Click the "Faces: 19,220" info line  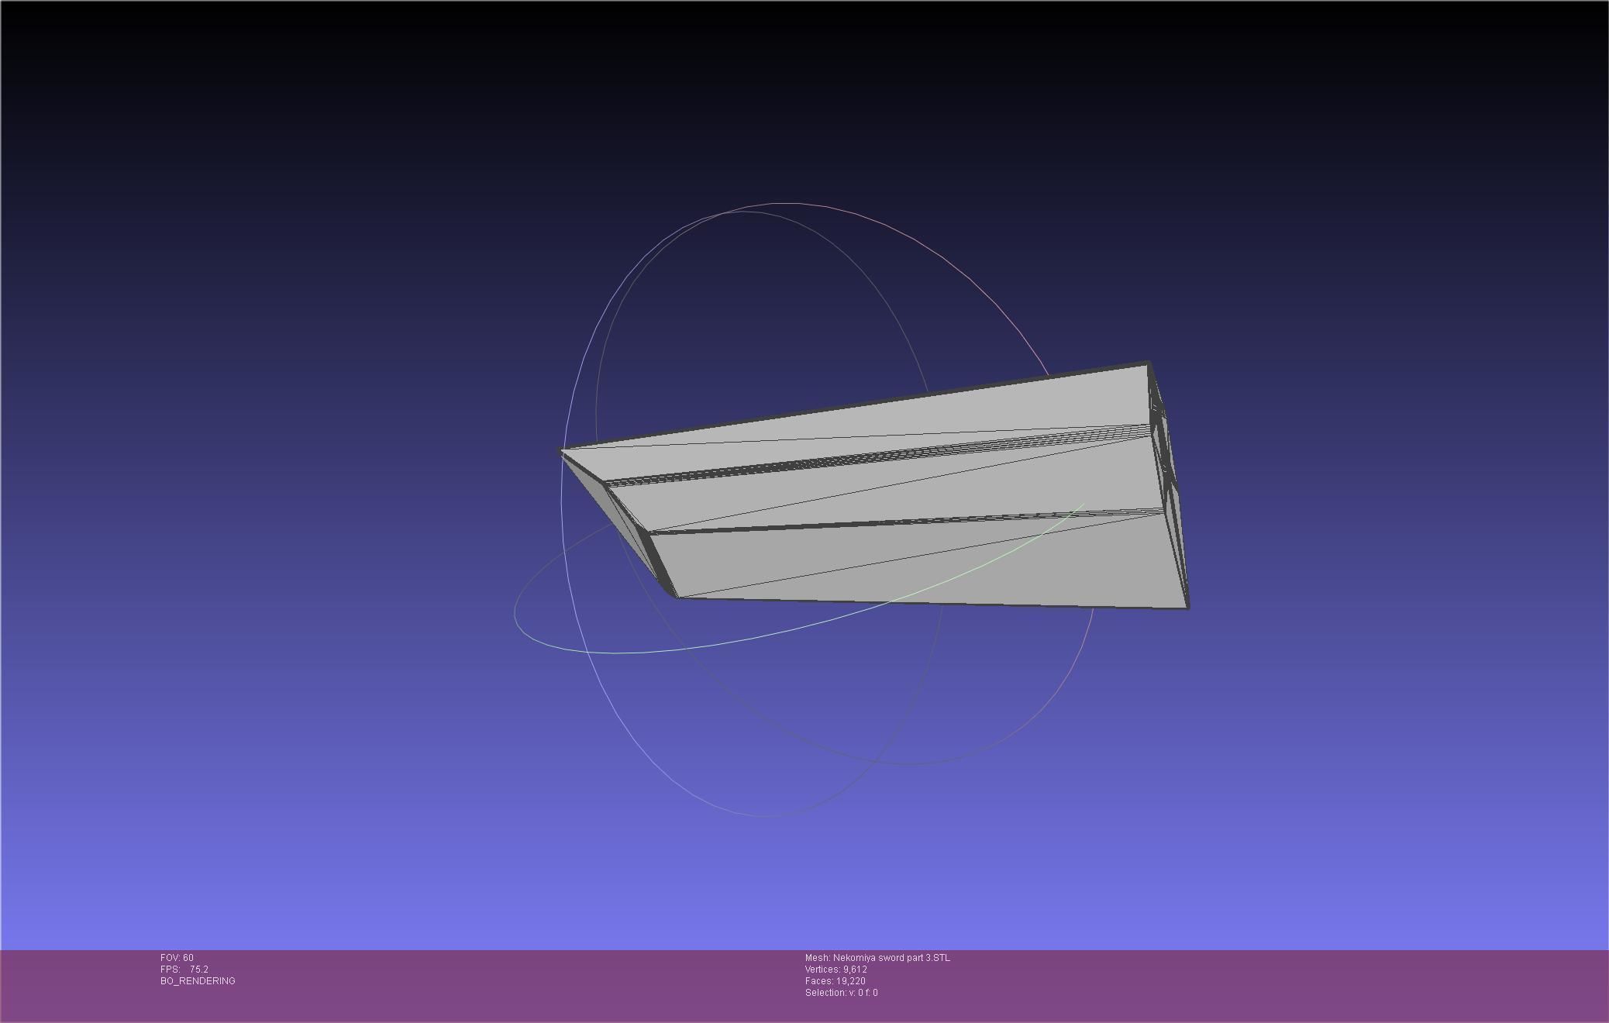pos(836,981)
